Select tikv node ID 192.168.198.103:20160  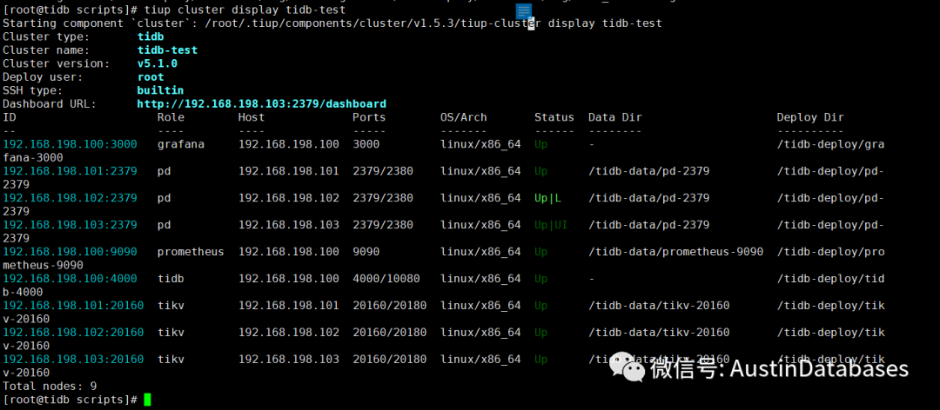click(73, 360)
